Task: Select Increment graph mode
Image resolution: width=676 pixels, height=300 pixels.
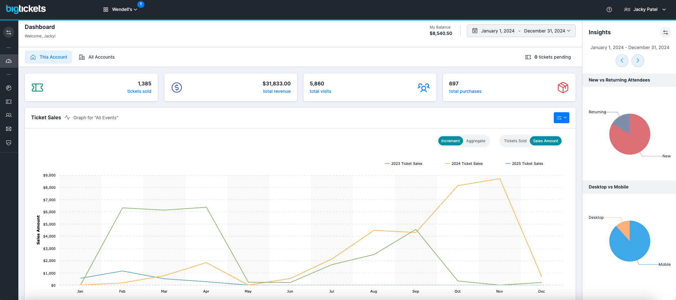Action: [x=450, y=141]
